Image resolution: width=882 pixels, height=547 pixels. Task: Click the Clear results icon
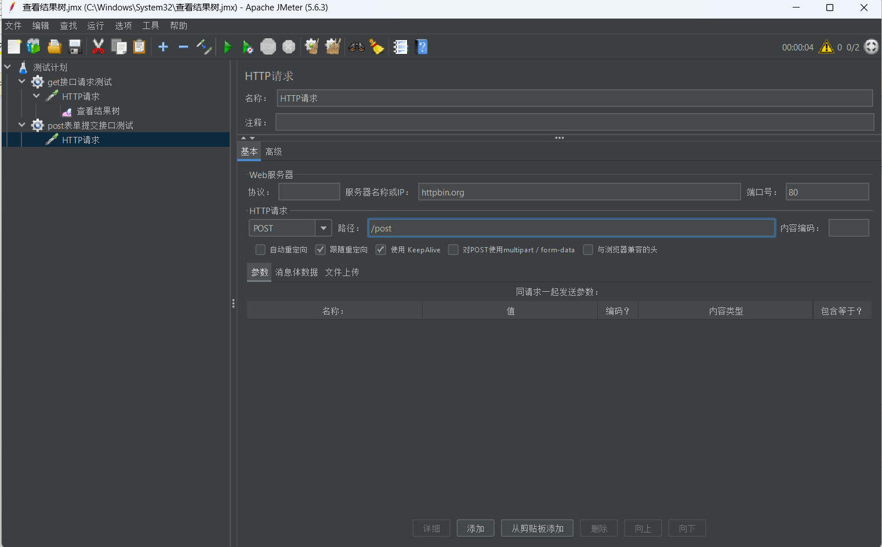tap(312, 47)
